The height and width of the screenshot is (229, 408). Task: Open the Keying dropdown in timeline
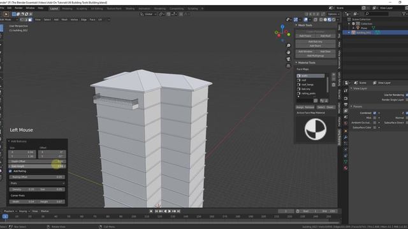[x=24, y=211]
